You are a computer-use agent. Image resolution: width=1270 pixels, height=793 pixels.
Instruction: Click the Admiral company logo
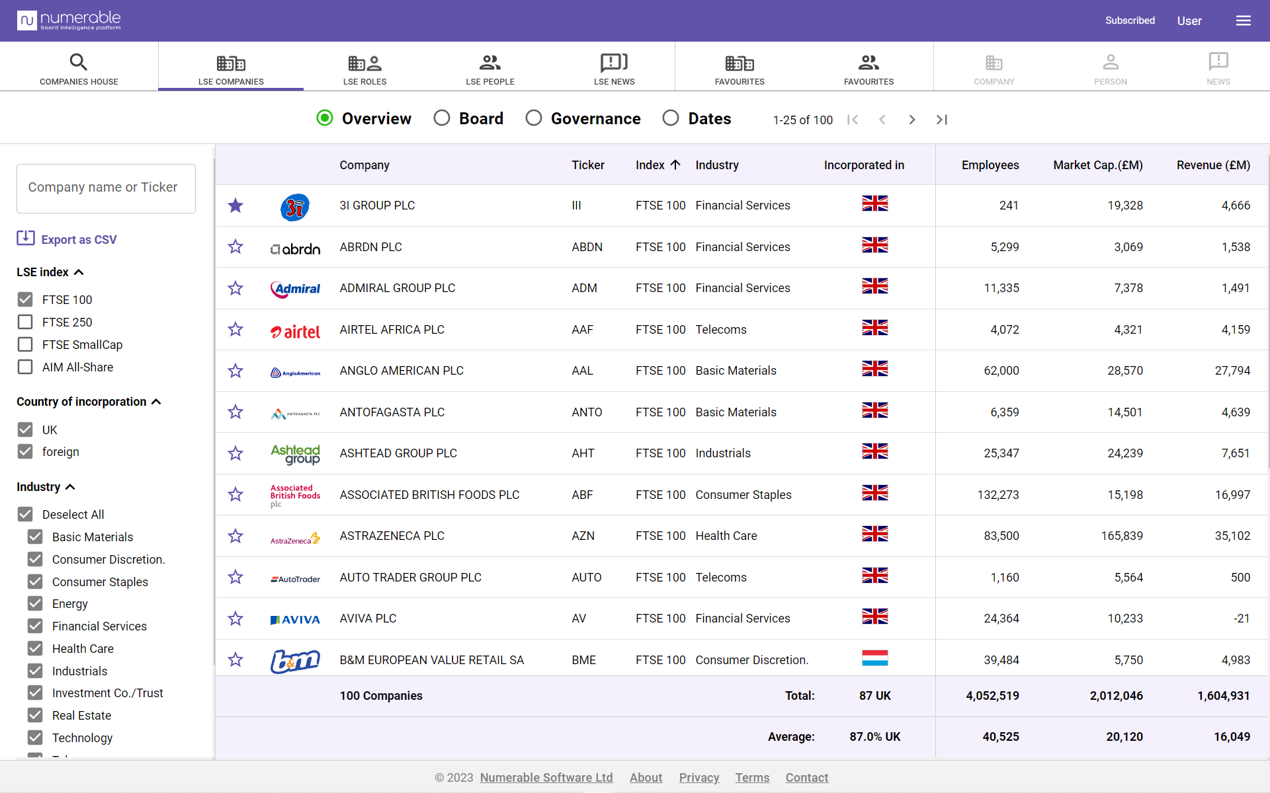pyautogui.click(x=295, y=289)
